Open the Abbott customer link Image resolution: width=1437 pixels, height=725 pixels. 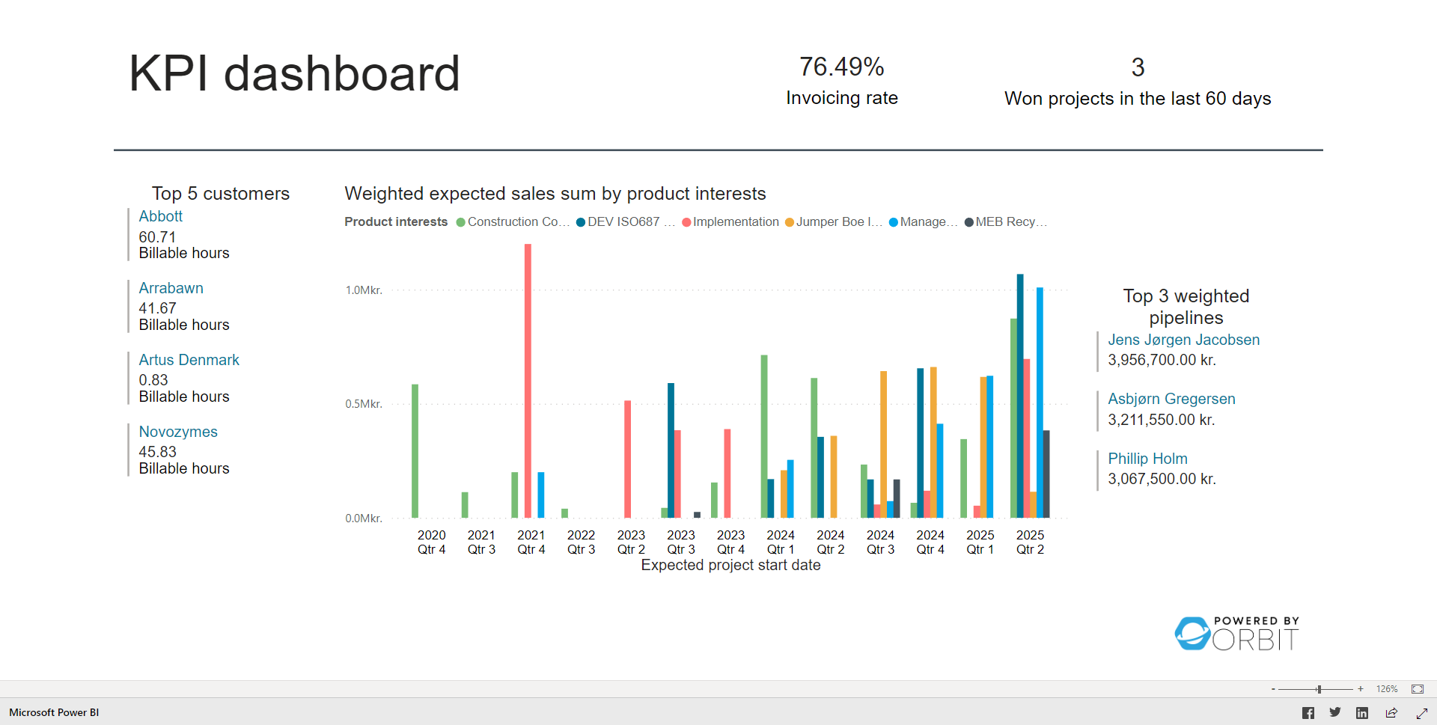point(160,216)
